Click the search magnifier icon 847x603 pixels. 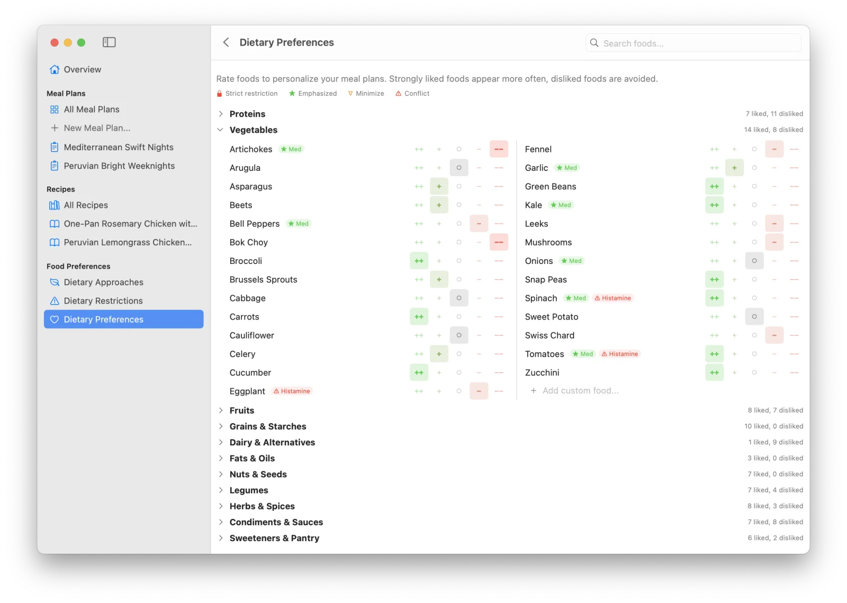[x=594, y=43]
